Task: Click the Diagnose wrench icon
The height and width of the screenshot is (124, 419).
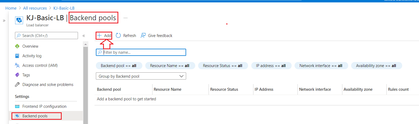Action: click(17, 85)
